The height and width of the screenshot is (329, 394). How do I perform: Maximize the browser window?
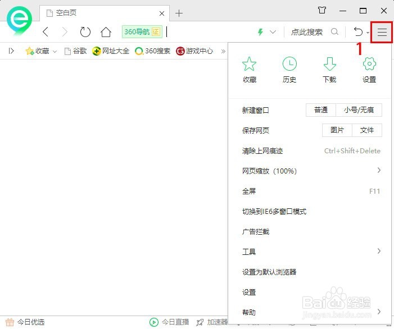click(363, 11)
